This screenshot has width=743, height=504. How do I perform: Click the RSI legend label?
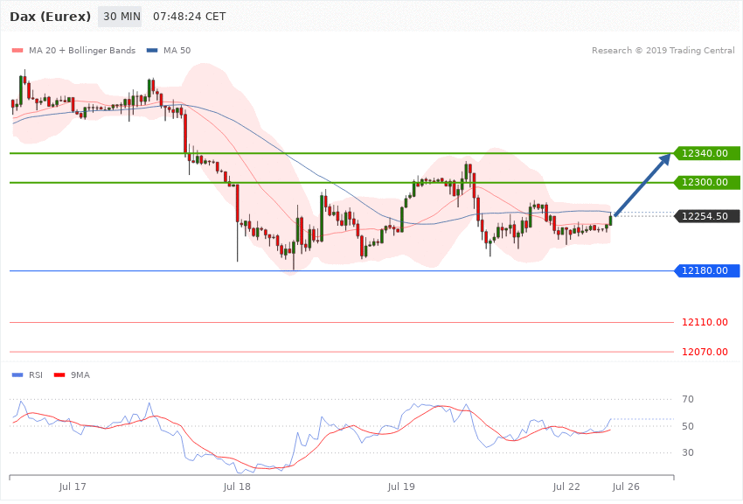[x=36, y=375]
